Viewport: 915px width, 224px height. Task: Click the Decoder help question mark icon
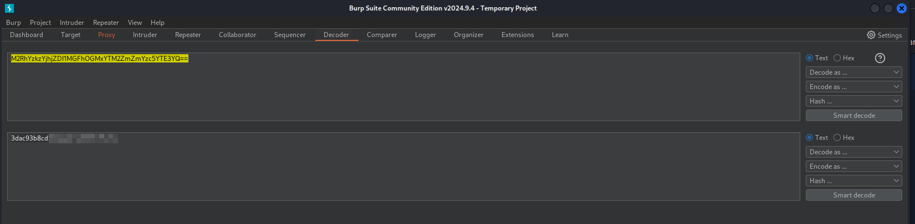[880, 58]
